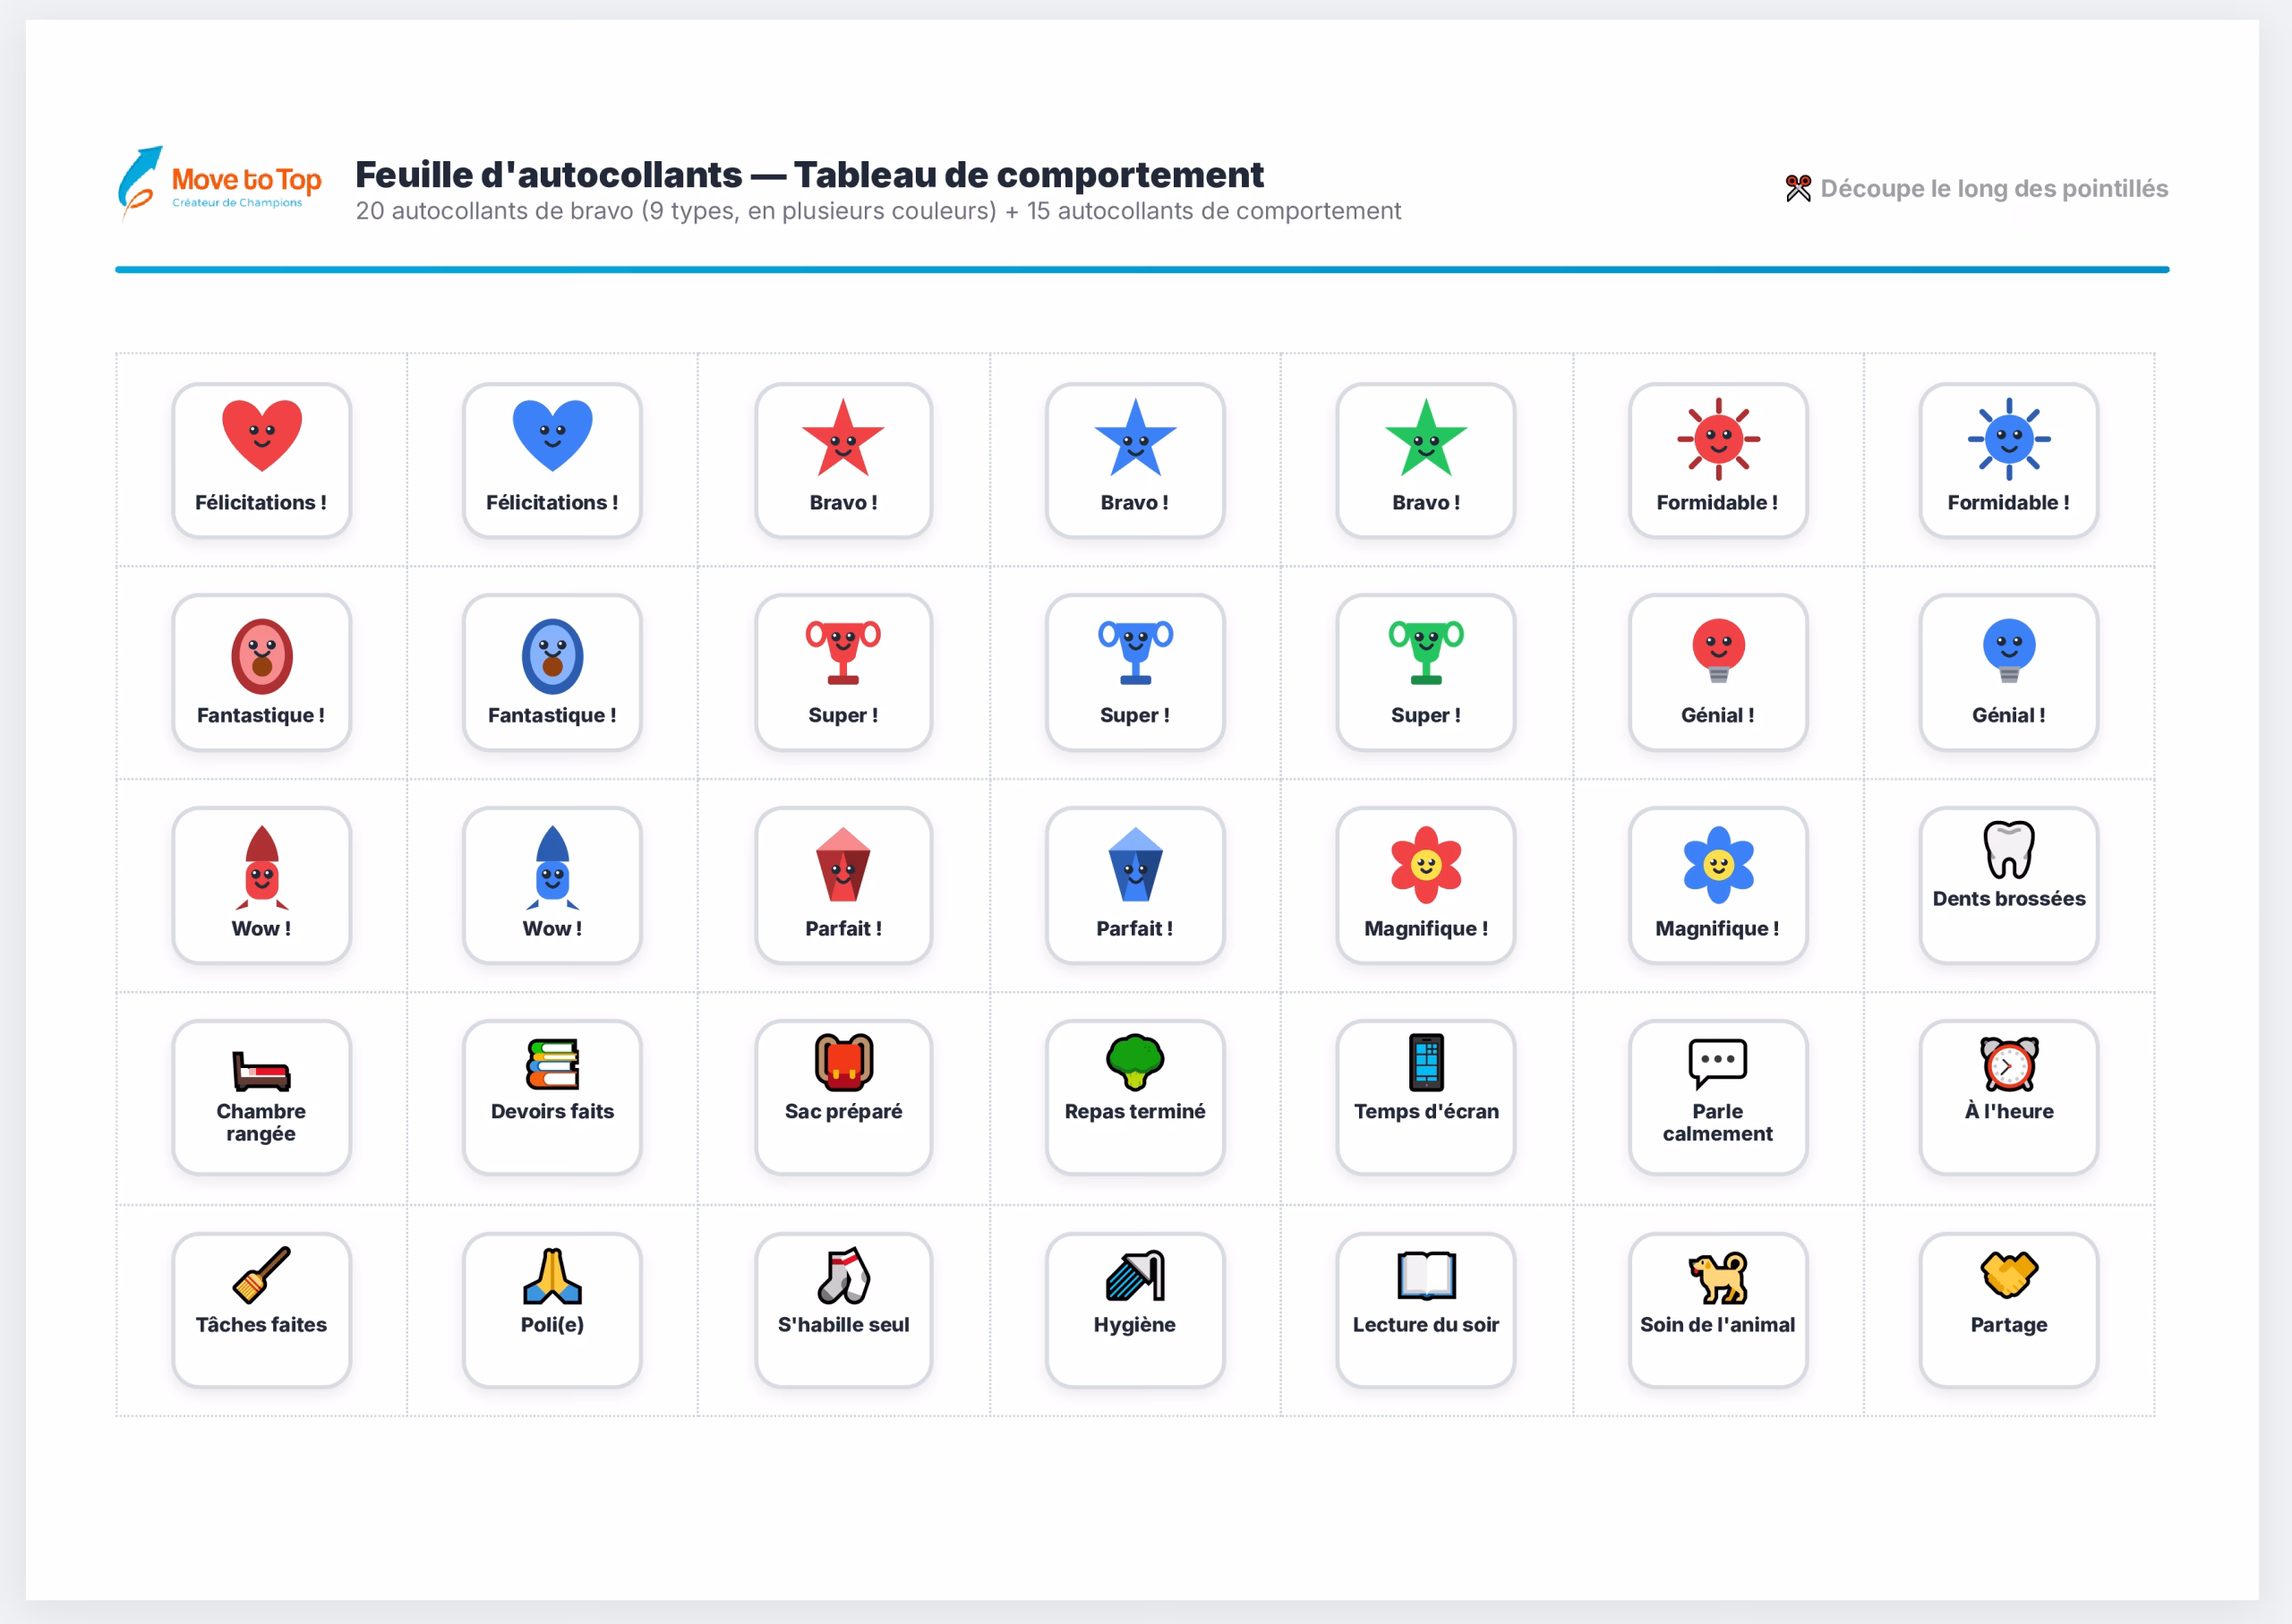Screen dimensions: 2292x1624
Task: Select the Partage handshake sticker
Action: click(2009, 1310)
